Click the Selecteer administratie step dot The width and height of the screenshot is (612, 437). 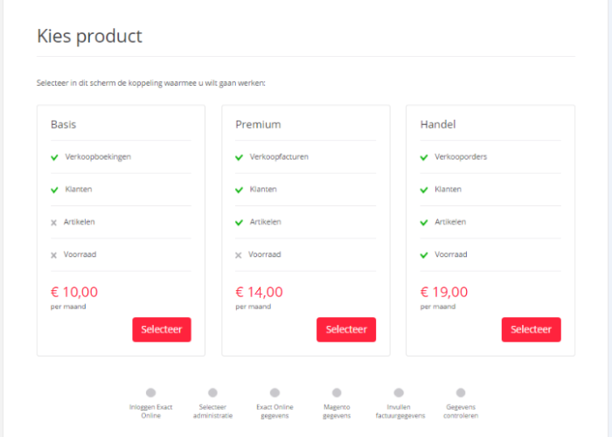pos(212,392)
